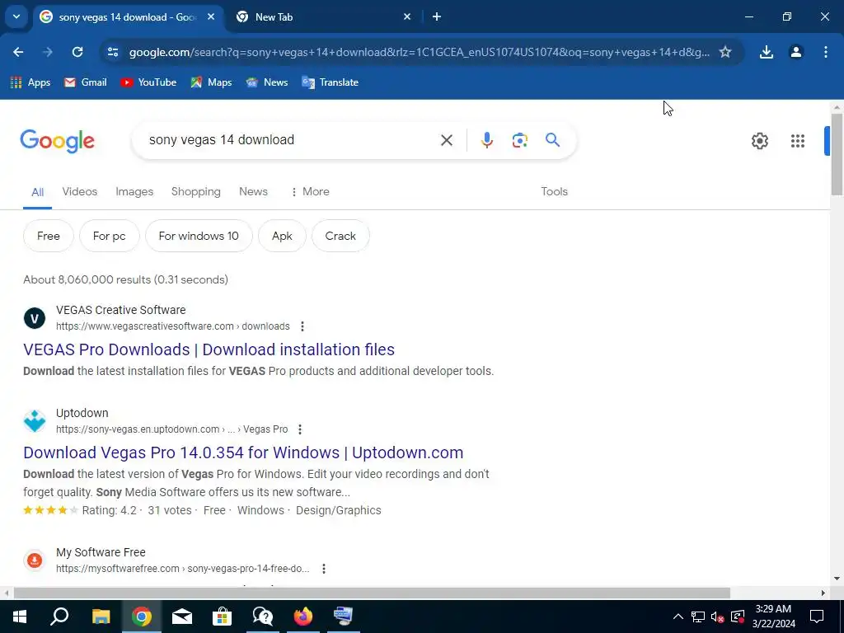Click the Google logo
The width and height of the screenshot is (844, 633).
(x=57, y=142)
